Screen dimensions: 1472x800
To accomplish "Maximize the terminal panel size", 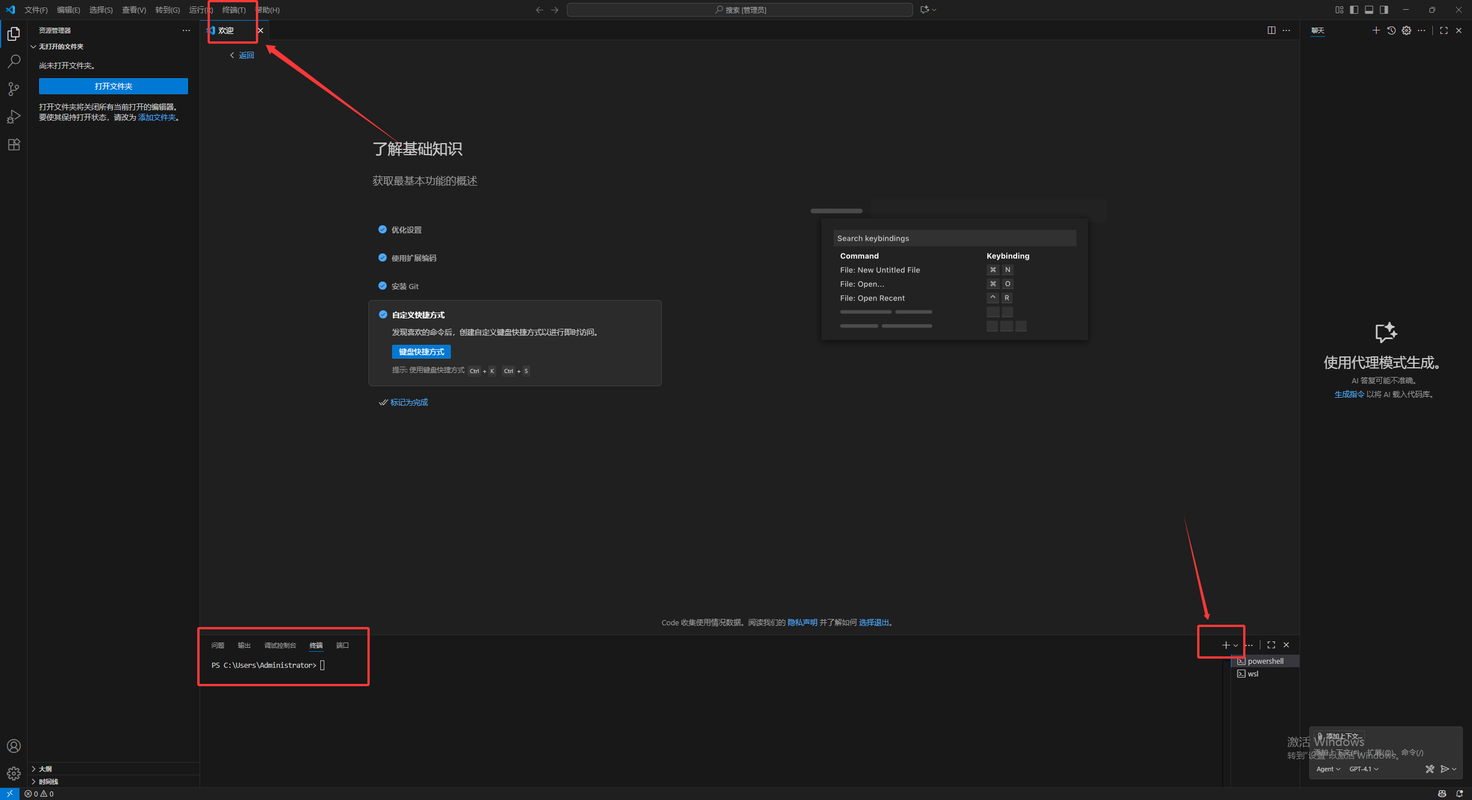I will point(1270,644).
